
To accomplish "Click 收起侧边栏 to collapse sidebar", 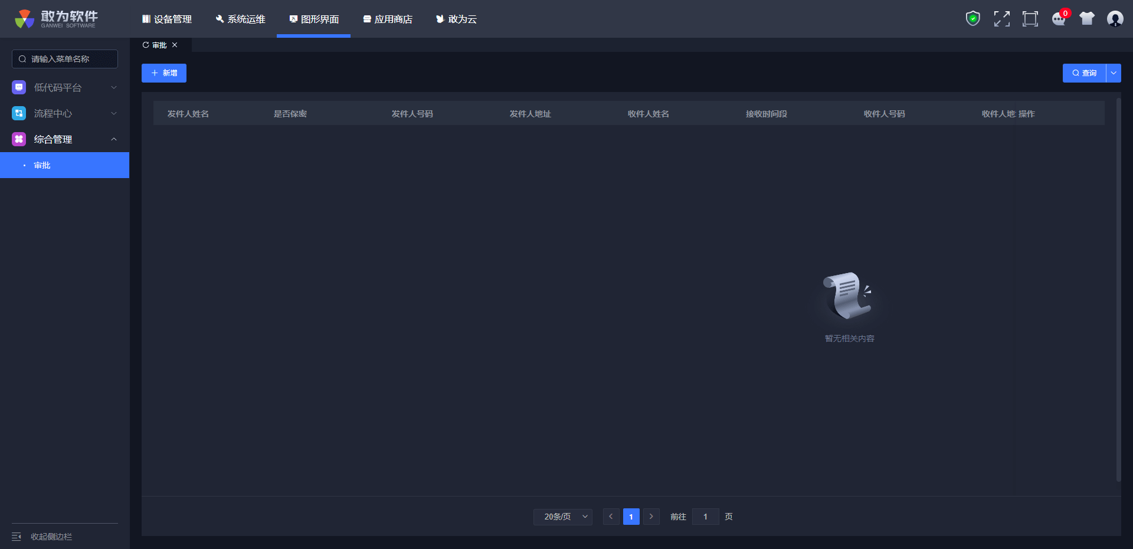I will [51, 537].
